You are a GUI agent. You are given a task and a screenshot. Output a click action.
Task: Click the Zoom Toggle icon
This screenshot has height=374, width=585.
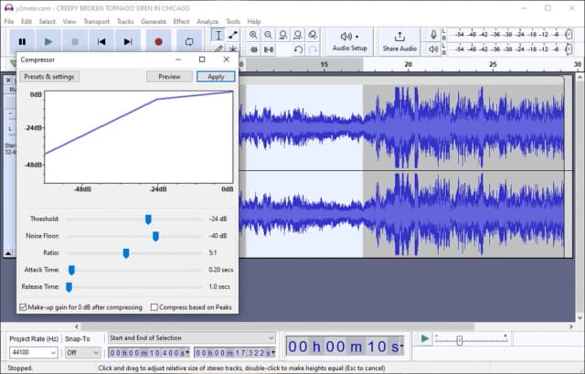coord(313,35)
